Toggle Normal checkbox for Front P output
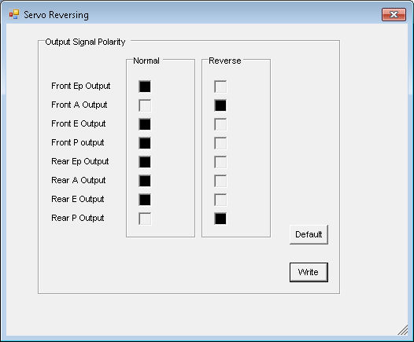Screen dimensions: 414x342 point(145,143)
